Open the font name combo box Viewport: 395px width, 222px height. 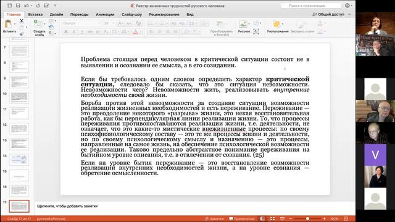coord(81,23)
